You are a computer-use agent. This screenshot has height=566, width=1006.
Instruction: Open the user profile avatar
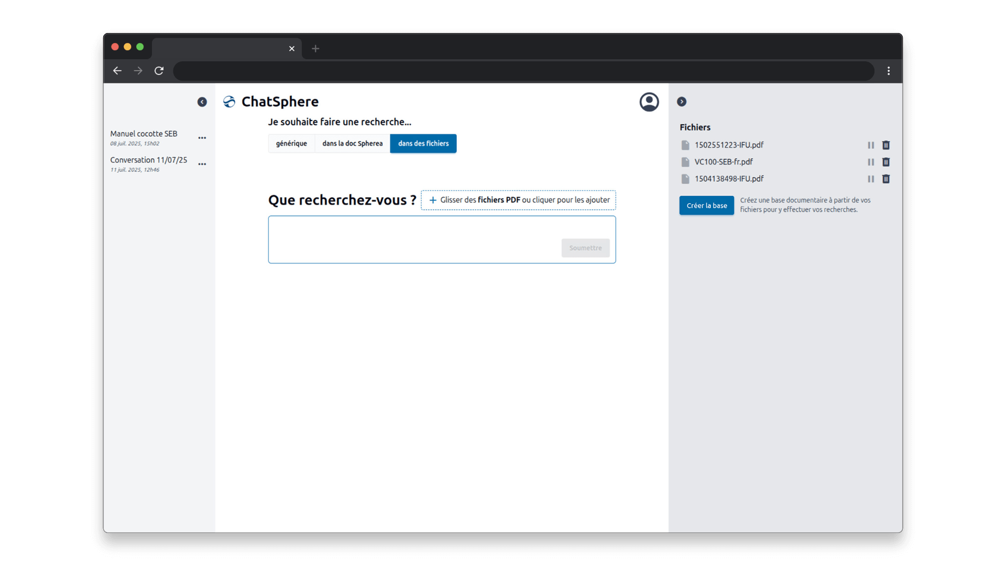(649, 102)
